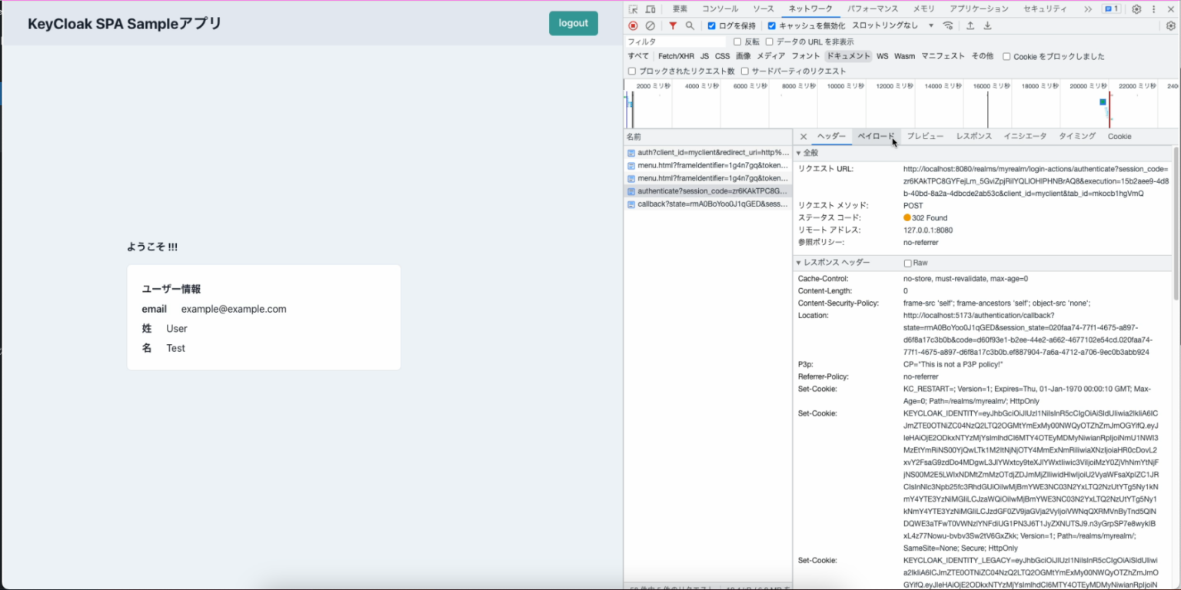Click inside the フィルタ input field

click(677, 41)
